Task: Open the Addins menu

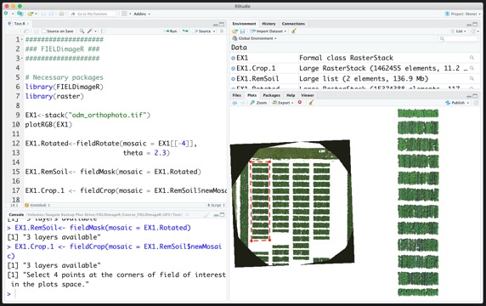Action: click(142, 14)
